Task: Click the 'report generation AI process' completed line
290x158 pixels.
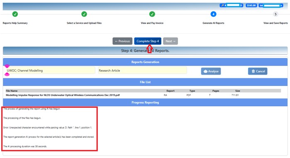Action: (49, 137)
